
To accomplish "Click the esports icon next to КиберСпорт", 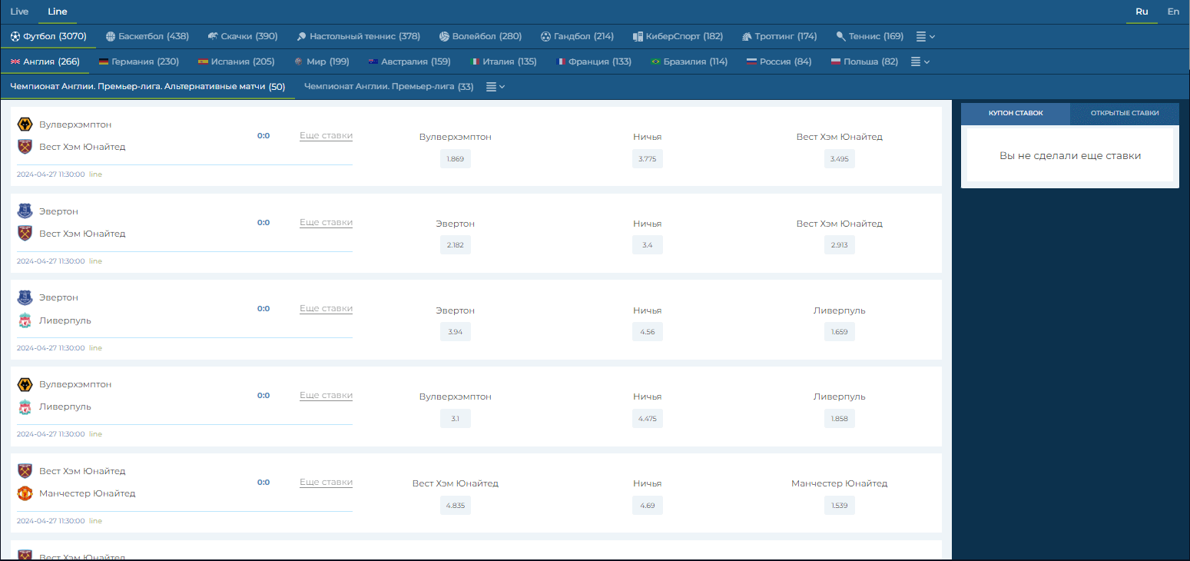I will (x=638, y=36).
